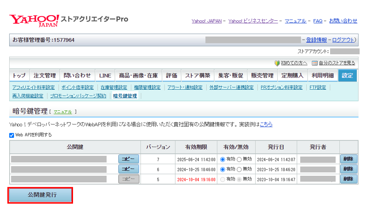
Task: Delete the version 6 key with 削除
Action: [x=349, y=169]
